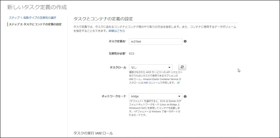
Task: Click the タスクとコンテナの定義の設定 heading
Action: (x=103, y=19)
